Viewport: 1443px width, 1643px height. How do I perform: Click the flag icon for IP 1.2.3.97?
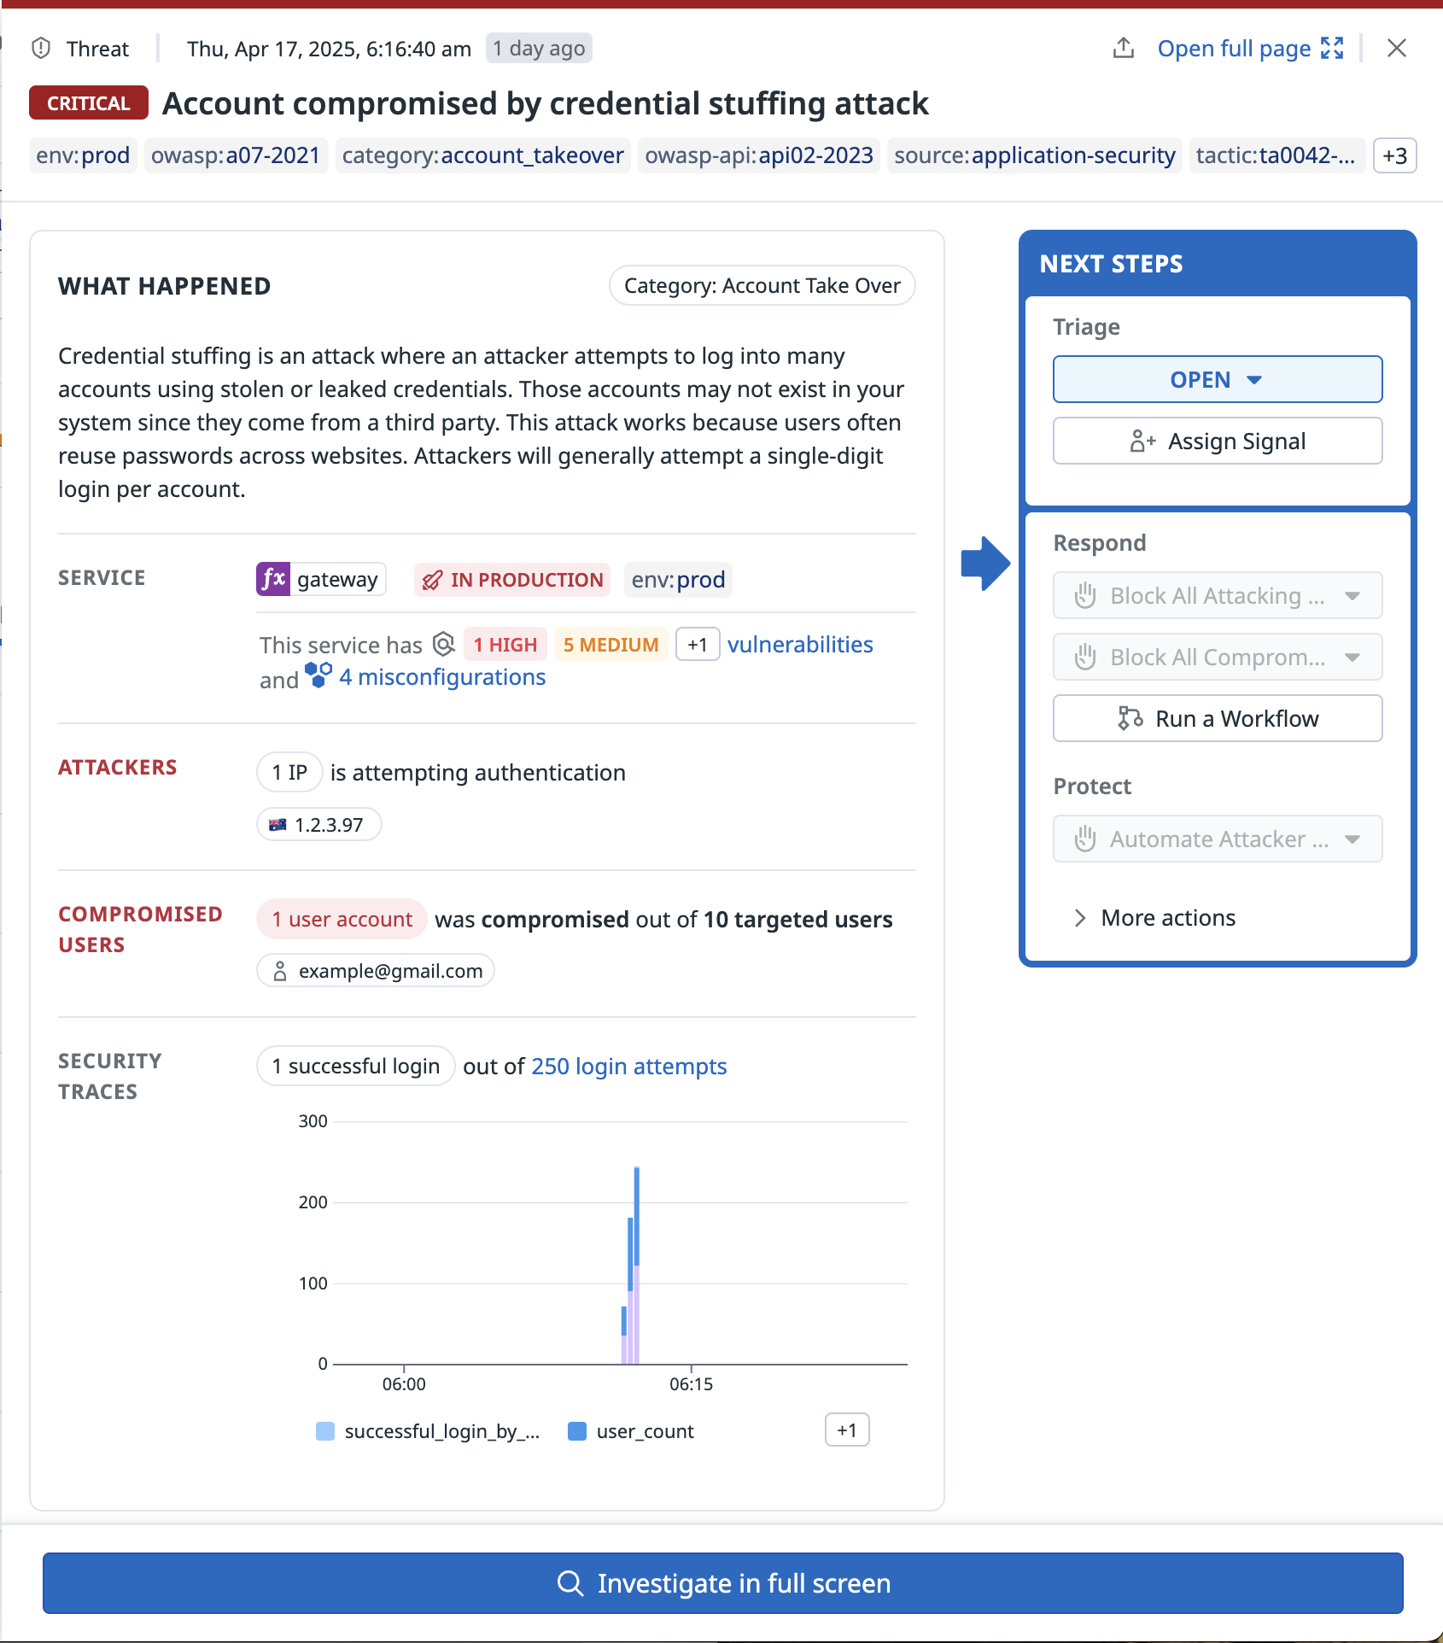277,825
